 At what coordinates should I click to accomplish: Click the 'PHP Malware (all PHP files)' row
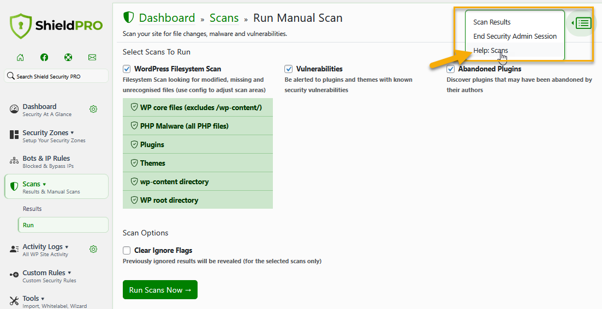coord(198,126)
